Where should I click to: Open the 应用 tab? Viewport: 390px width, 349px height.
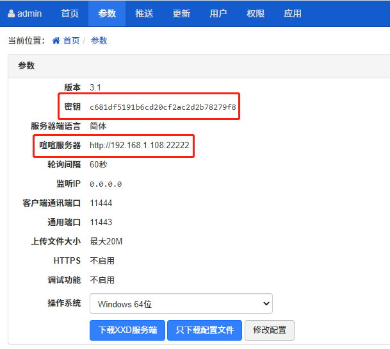[293, 13]
